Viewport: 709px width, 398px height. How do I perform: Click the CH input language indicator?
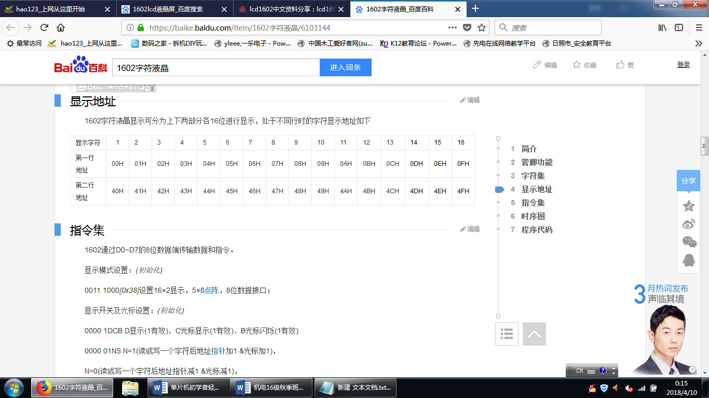click(580, 371)
